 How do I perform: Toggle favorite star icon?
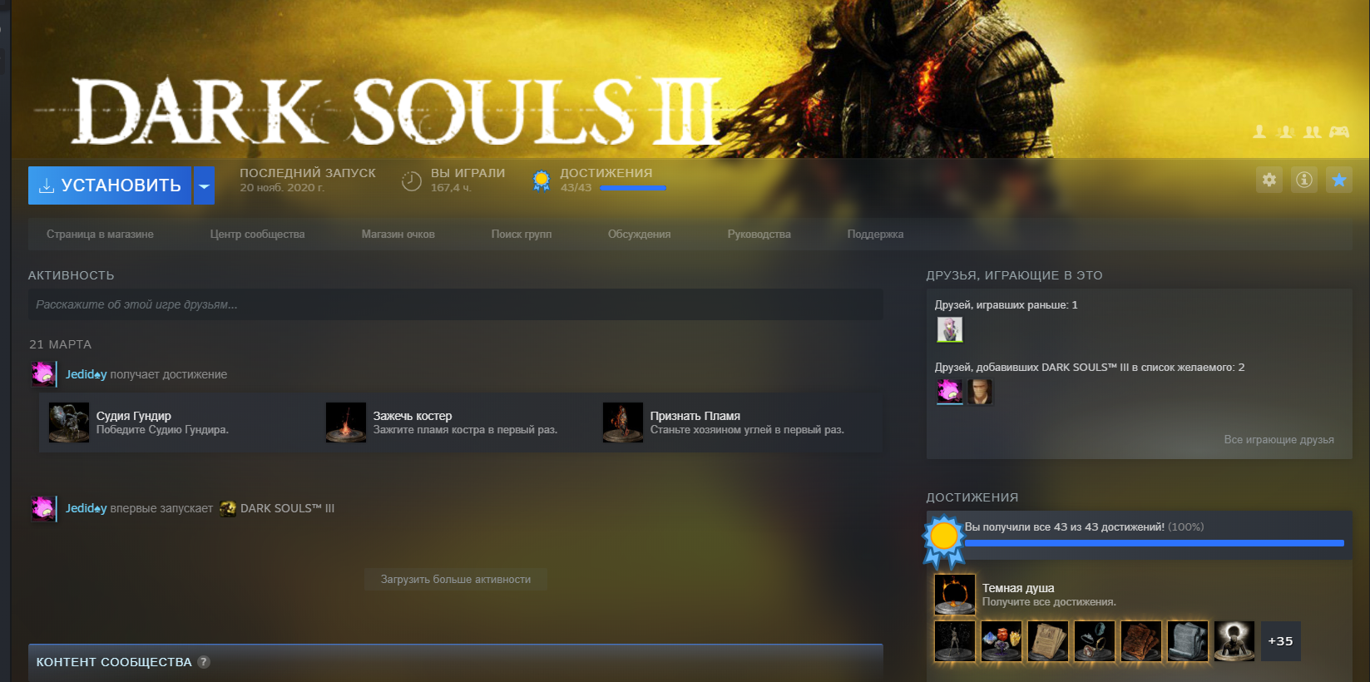point(1339,180)
